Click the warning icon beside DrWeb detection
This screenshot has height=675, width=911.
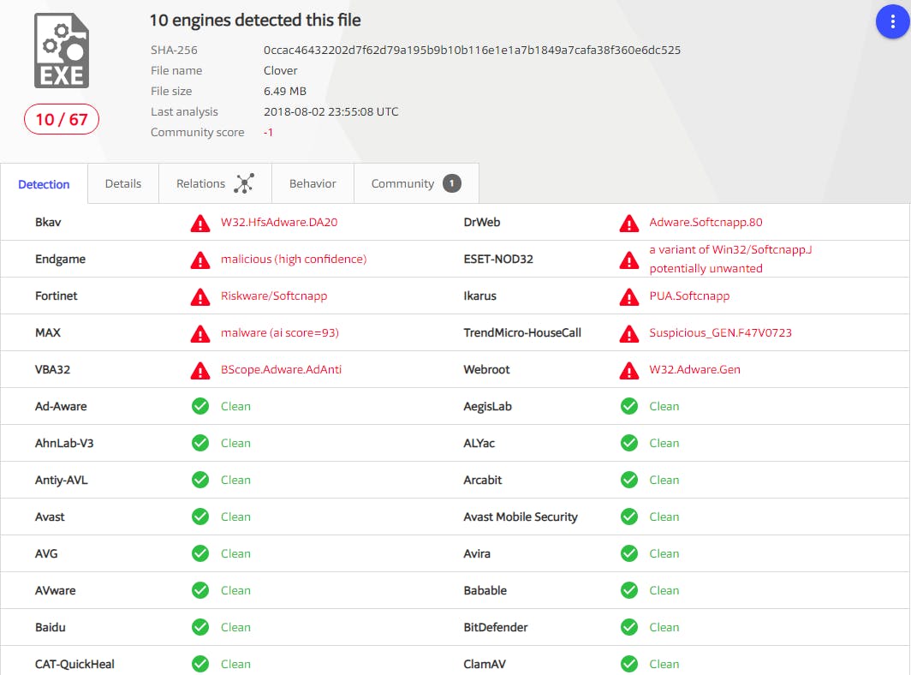point(629,223)
